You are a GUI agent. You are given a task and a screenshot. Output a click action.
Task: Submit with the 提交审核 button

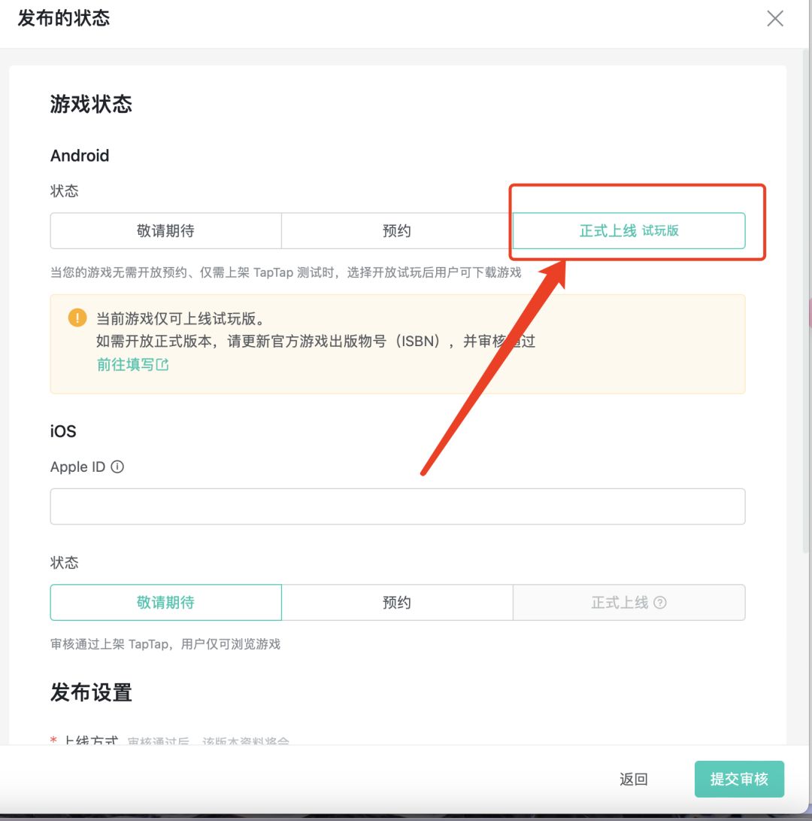point(739,779)
